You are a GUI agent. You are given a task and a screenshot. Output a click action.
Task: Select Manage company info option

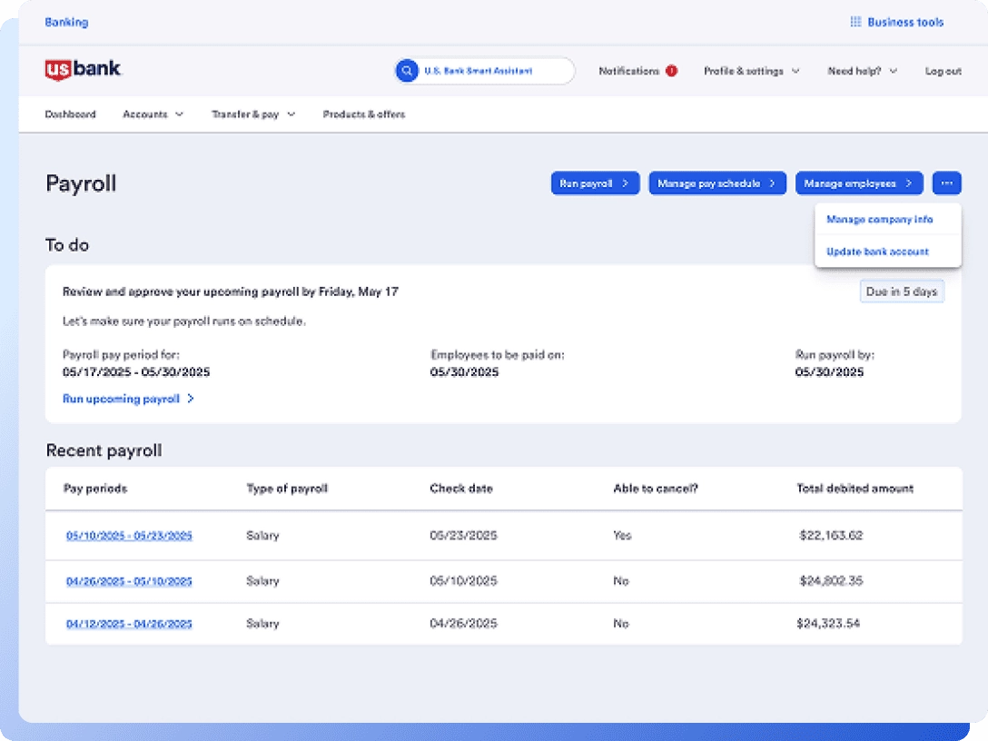tap(879, 220)
